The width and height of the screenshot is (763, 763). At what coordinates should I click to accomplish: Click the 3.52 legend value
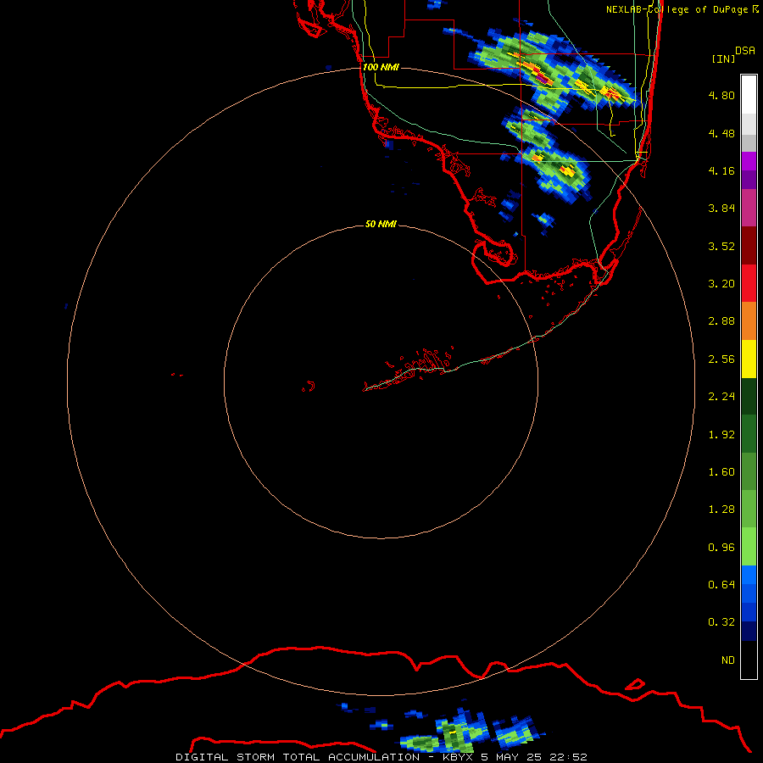click(x=721, y=246)
